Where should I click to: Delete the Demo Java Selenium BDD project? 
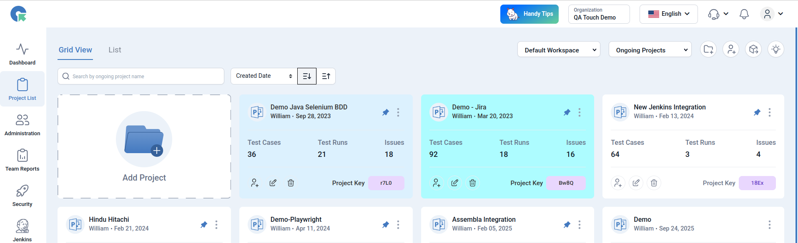click(291, 183)
